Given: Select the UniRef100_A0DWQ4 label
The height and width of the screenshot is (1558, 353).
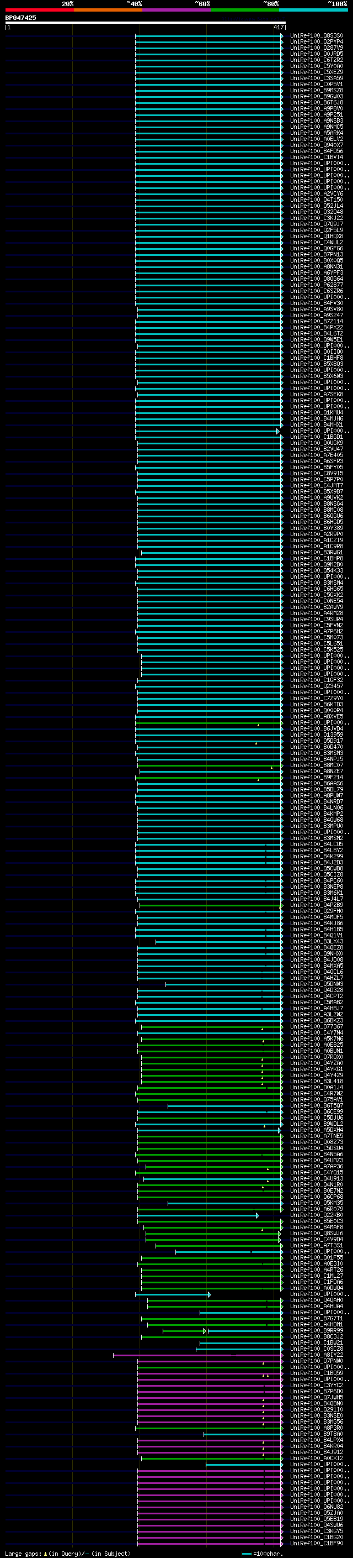Looking at the screenshot, I should [316, 1288].
